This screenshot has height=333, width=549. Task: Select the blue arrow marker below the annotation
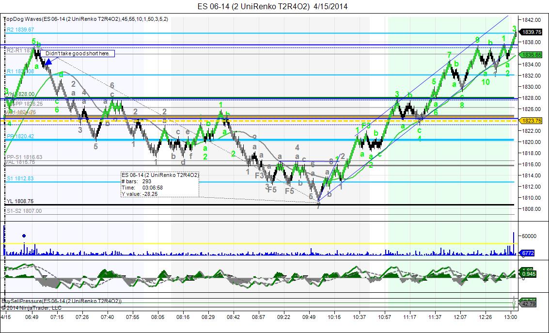[x=48, y=61]
